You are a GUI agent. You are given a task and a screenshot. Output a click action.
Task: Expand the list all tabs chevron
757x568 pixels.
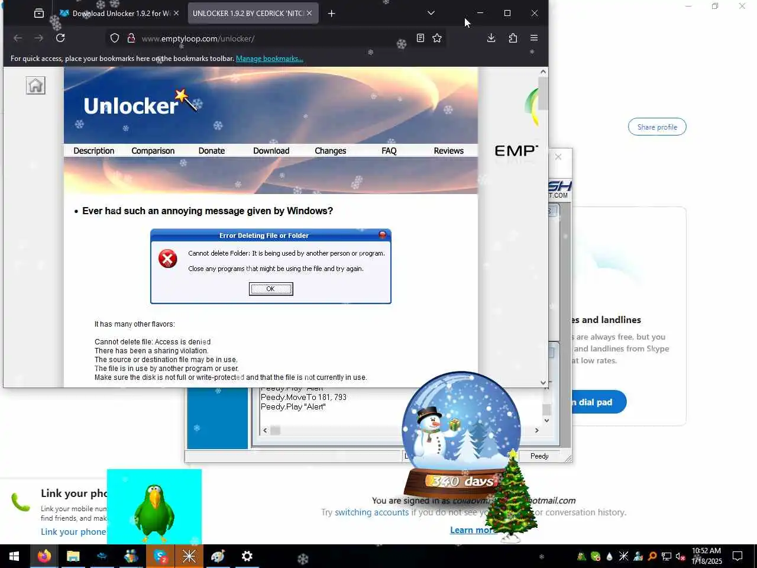[431, 13]
